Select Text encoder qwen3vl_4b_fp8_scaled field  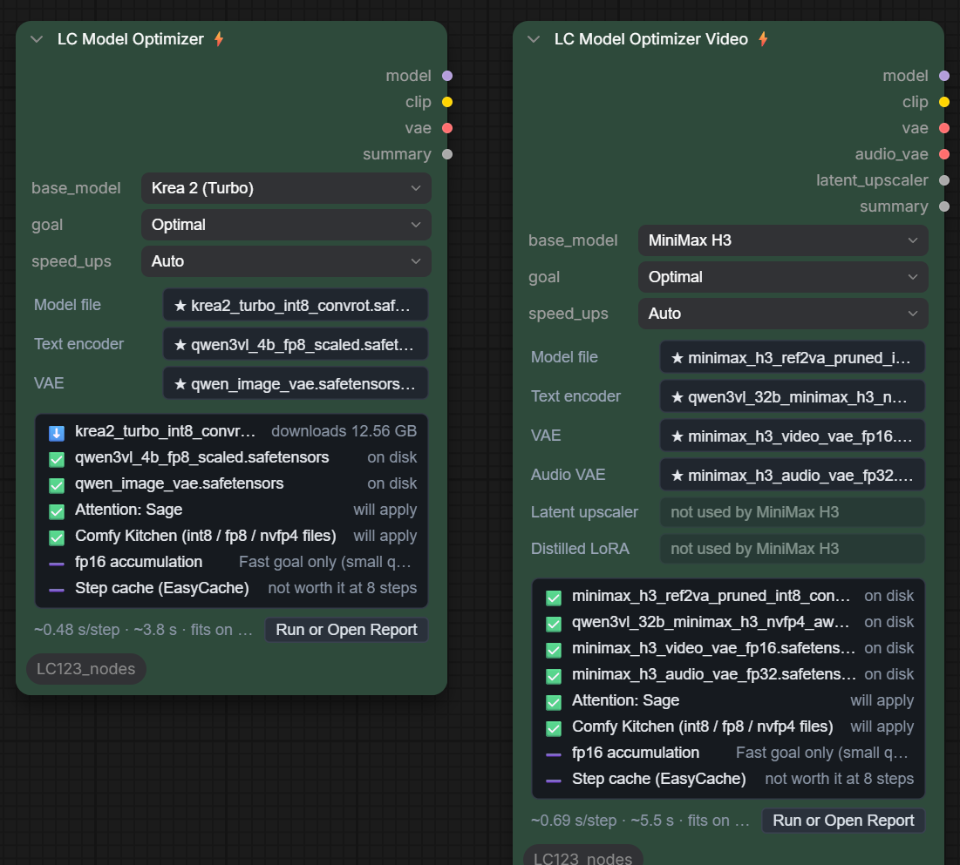(x=295, y=344)
